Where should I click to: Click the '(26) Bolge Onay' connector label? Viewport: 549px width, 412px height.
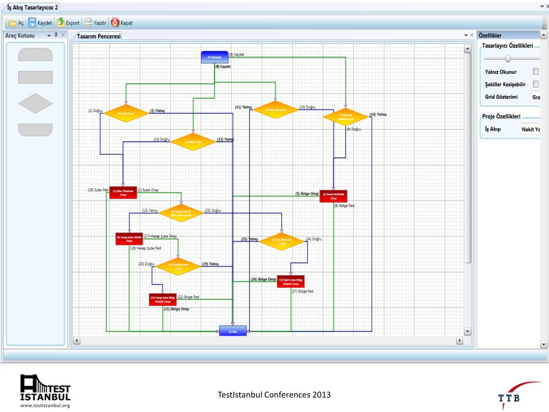(264, 279)
